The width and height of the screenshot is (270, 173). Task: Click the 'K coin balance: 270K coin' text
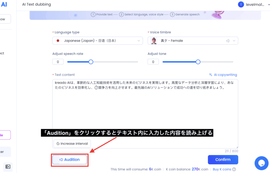coord(187,169)
